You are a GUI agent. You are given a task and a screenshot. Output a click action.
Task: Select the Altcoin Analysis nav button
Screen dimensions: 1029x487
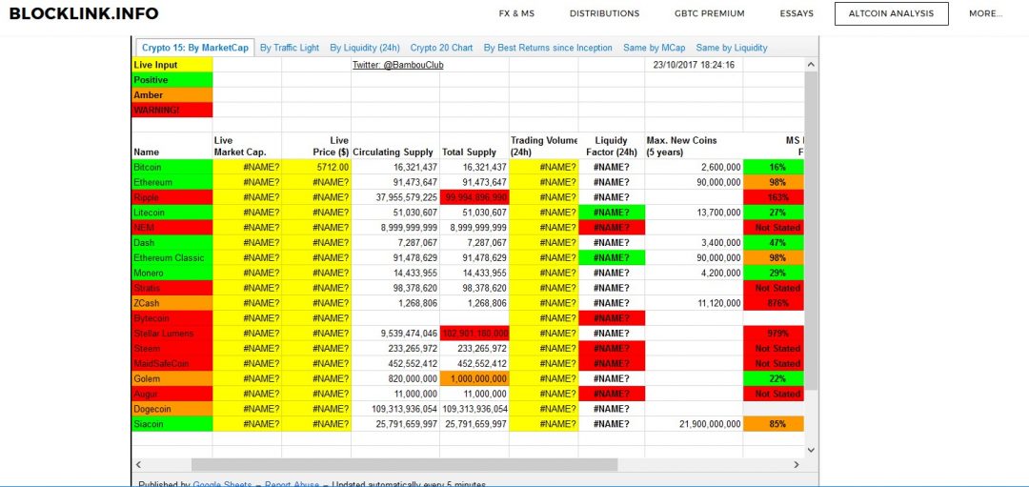891,13
